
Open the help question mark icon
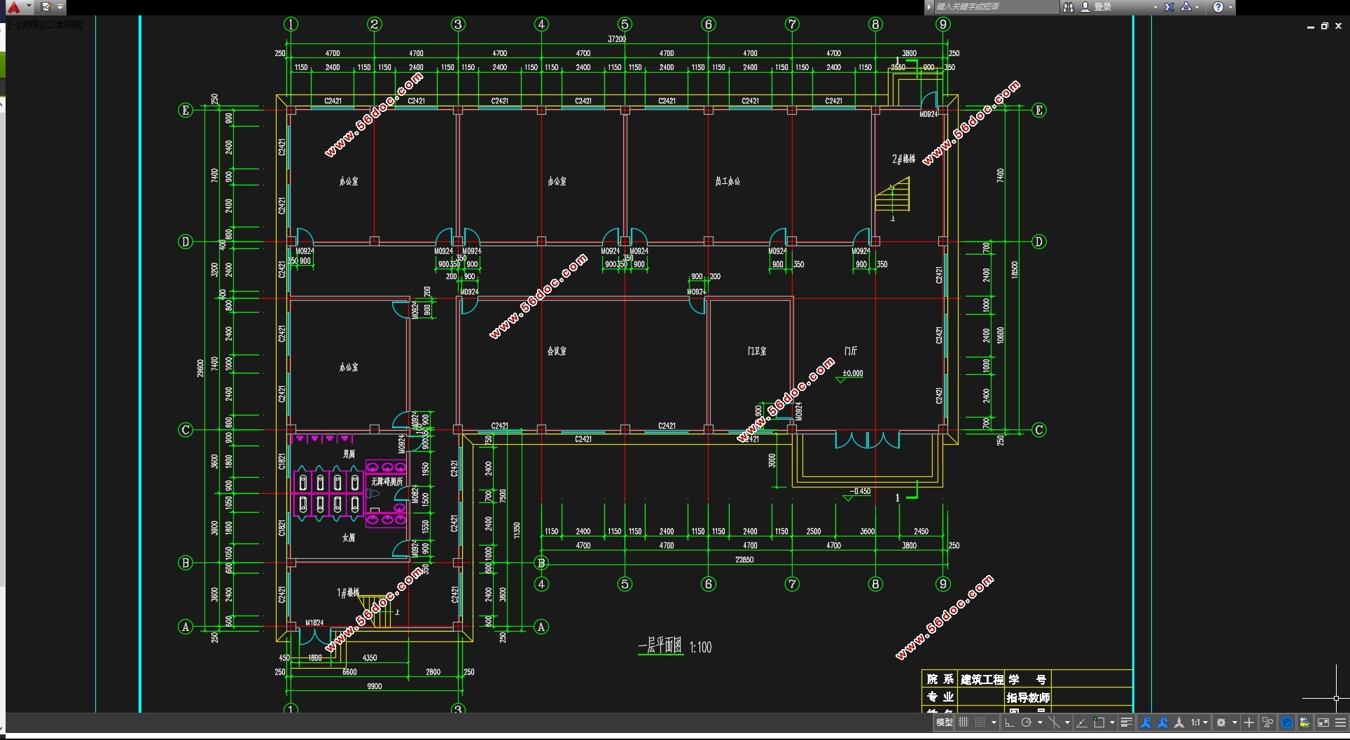click(x=1218, y=7)
